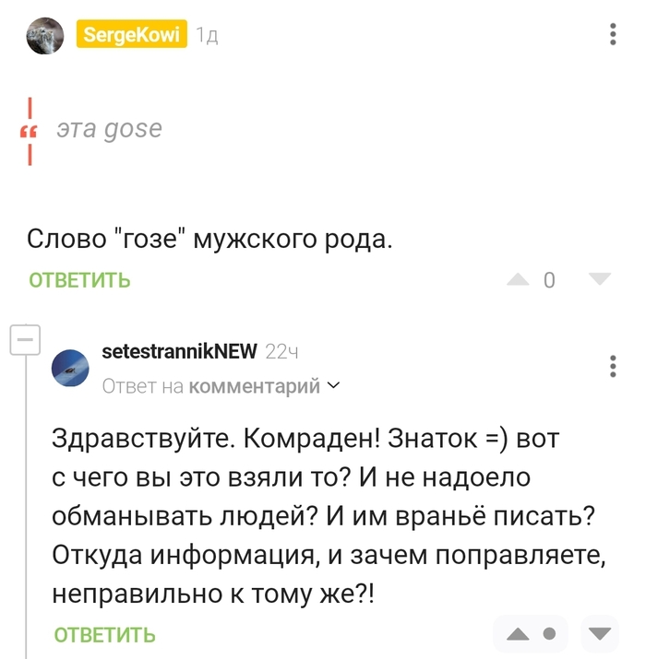Visit setestrannikNEW's profile via username
This screenshot has width=646, height=659.
tap(179, 351)
